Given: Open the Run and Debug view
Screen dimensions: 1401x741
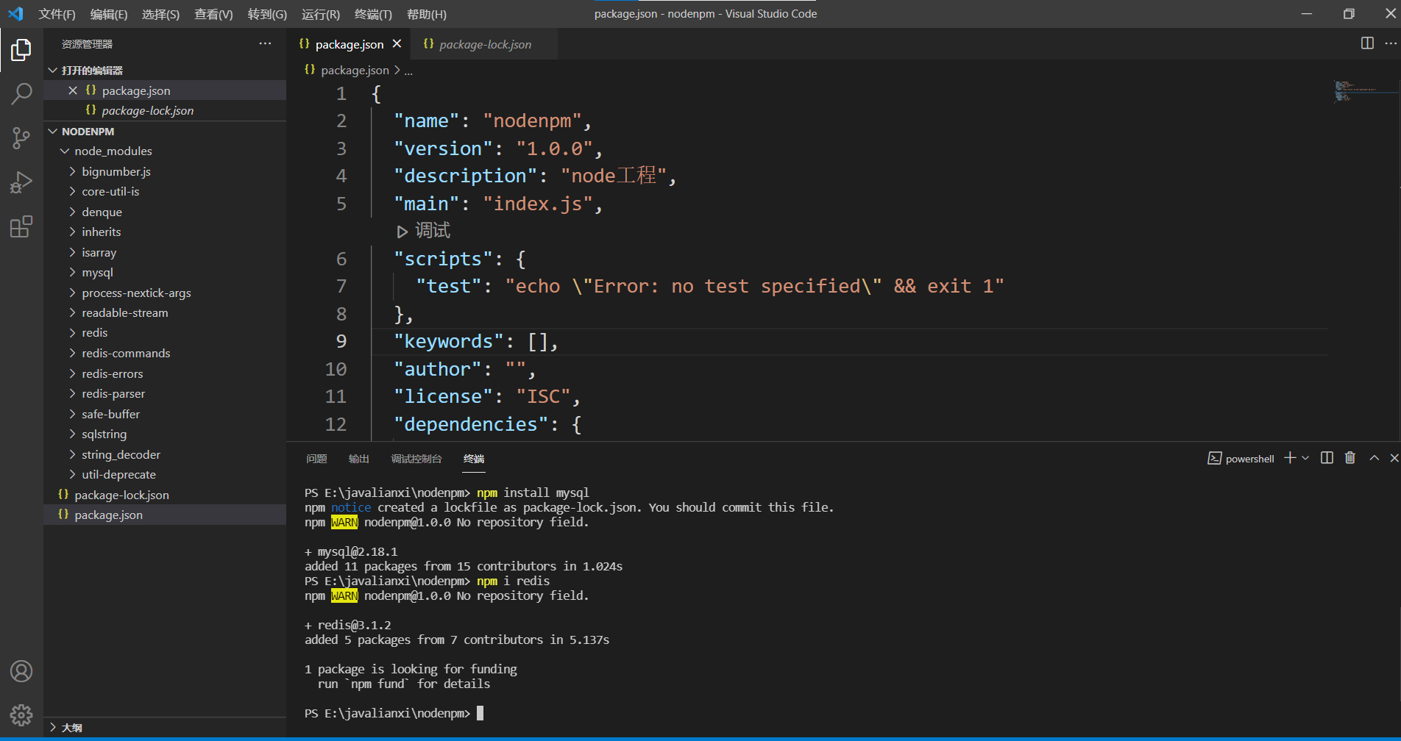Looking at the screenshot, I should [21, 182].
